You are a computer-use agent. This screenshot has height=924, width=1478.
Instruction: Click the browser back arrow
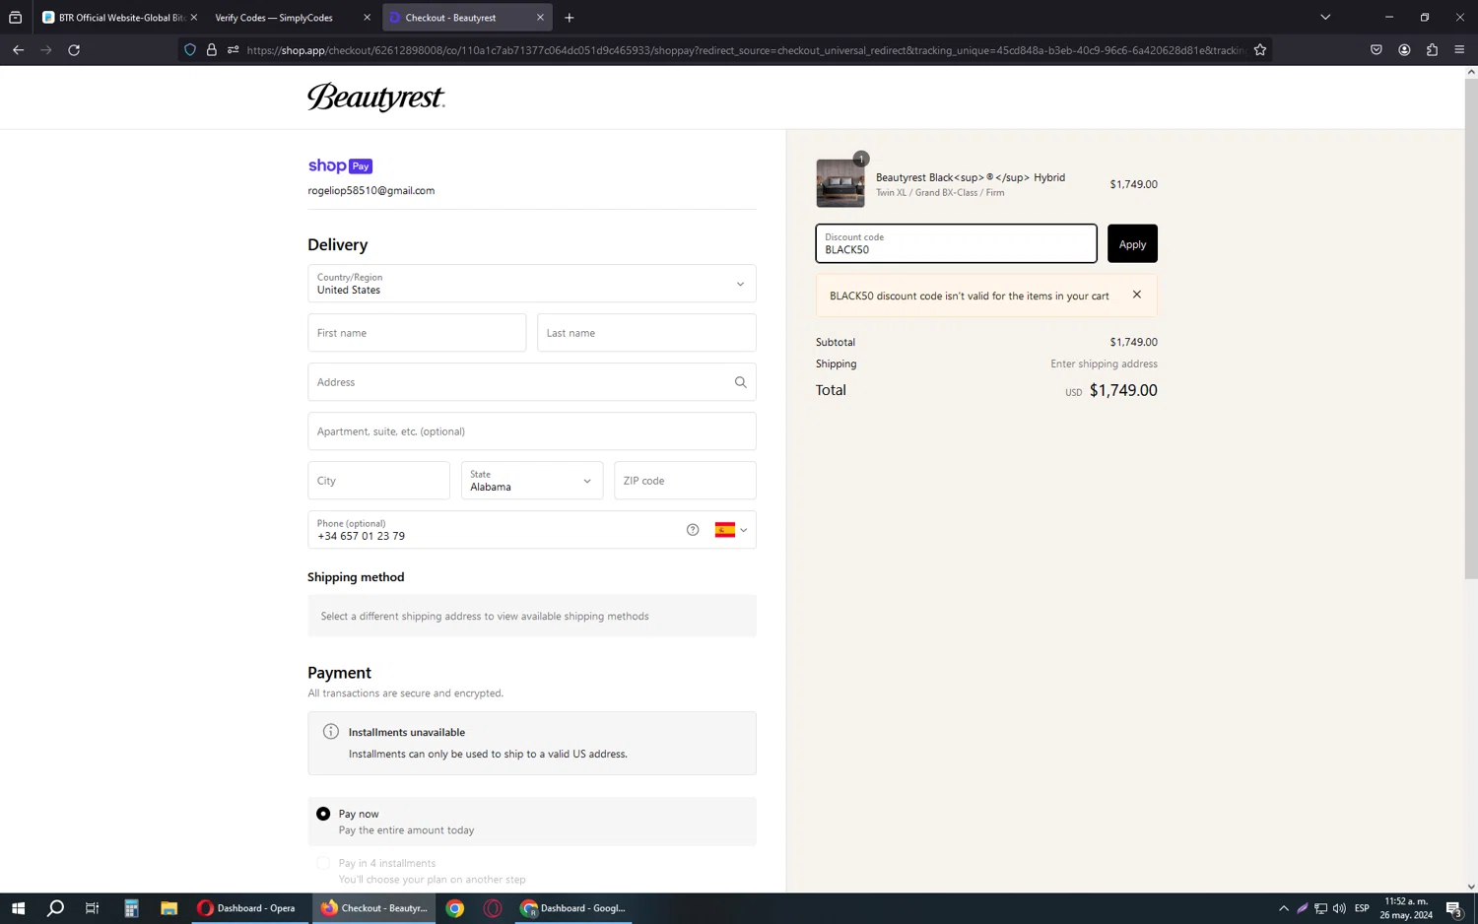click(x=18, y=49)
